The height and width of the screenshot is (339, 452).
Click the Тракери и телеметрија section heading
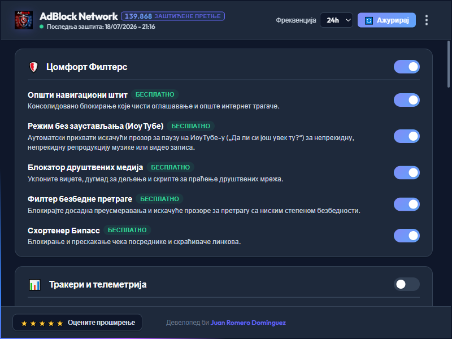(98, 285)
